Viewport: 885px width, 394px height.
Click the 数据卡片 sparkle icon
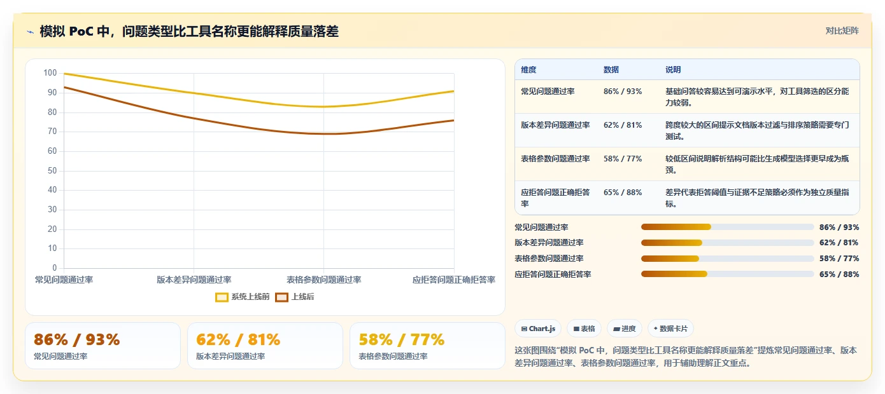pyautogui.click(x=656, y=329)
